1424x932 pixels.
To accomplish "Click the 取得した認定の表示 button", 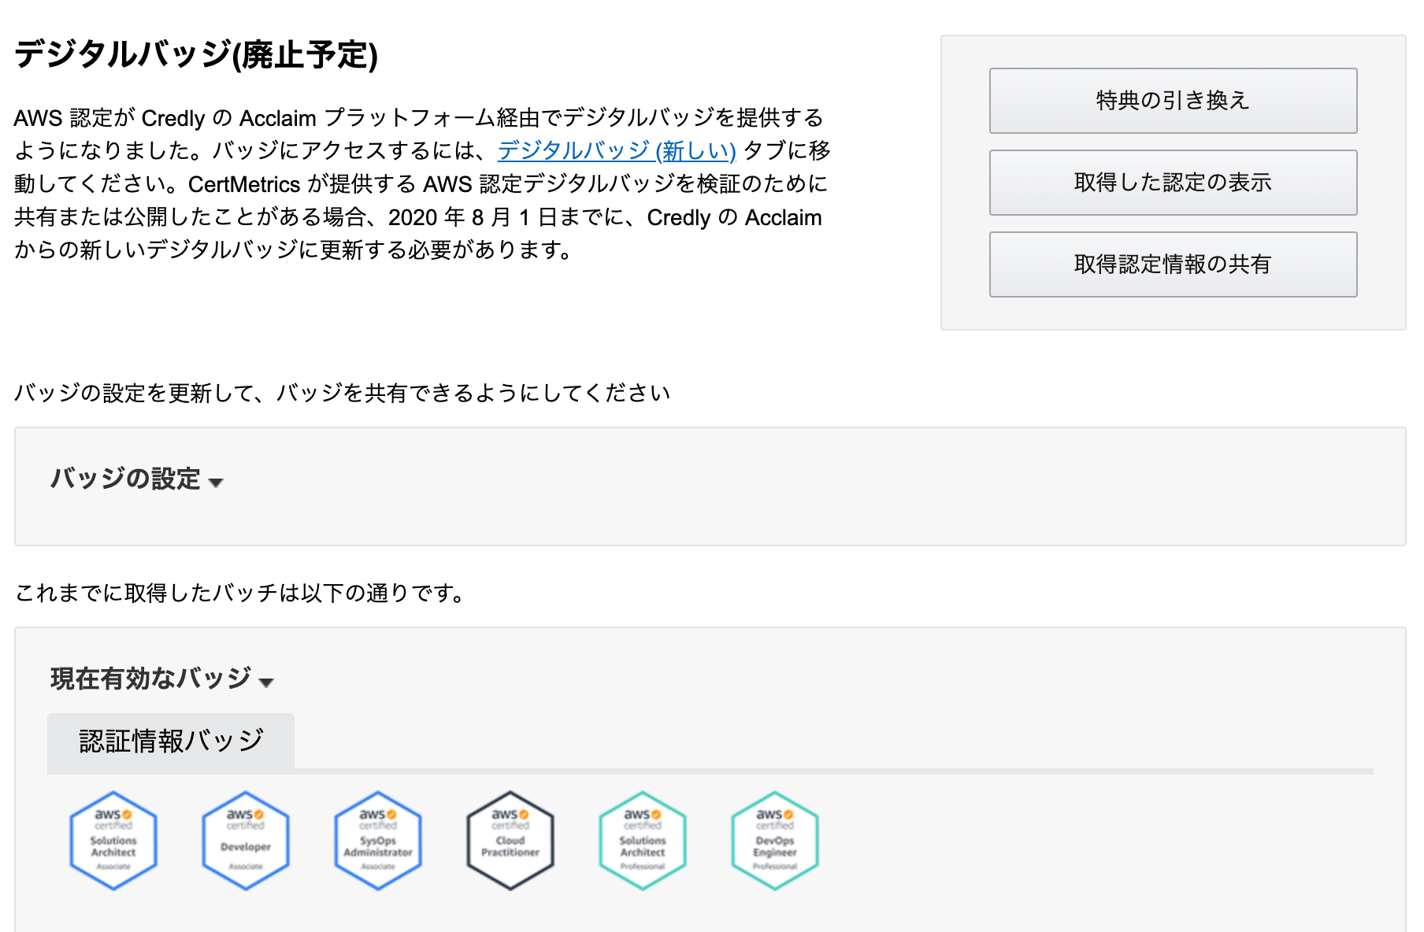I will [1173, 183].
